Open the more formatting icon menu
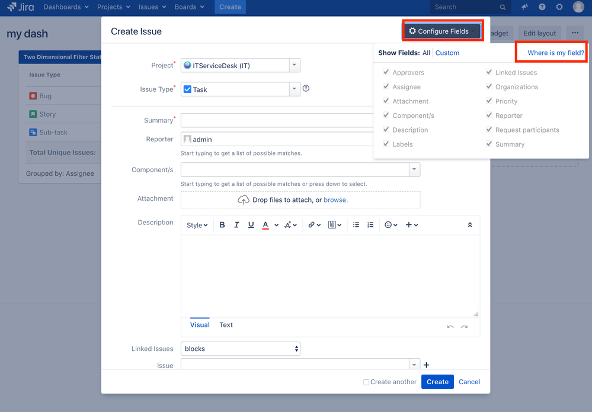Viewport: 592px width, 412px height. pos(290,225)
